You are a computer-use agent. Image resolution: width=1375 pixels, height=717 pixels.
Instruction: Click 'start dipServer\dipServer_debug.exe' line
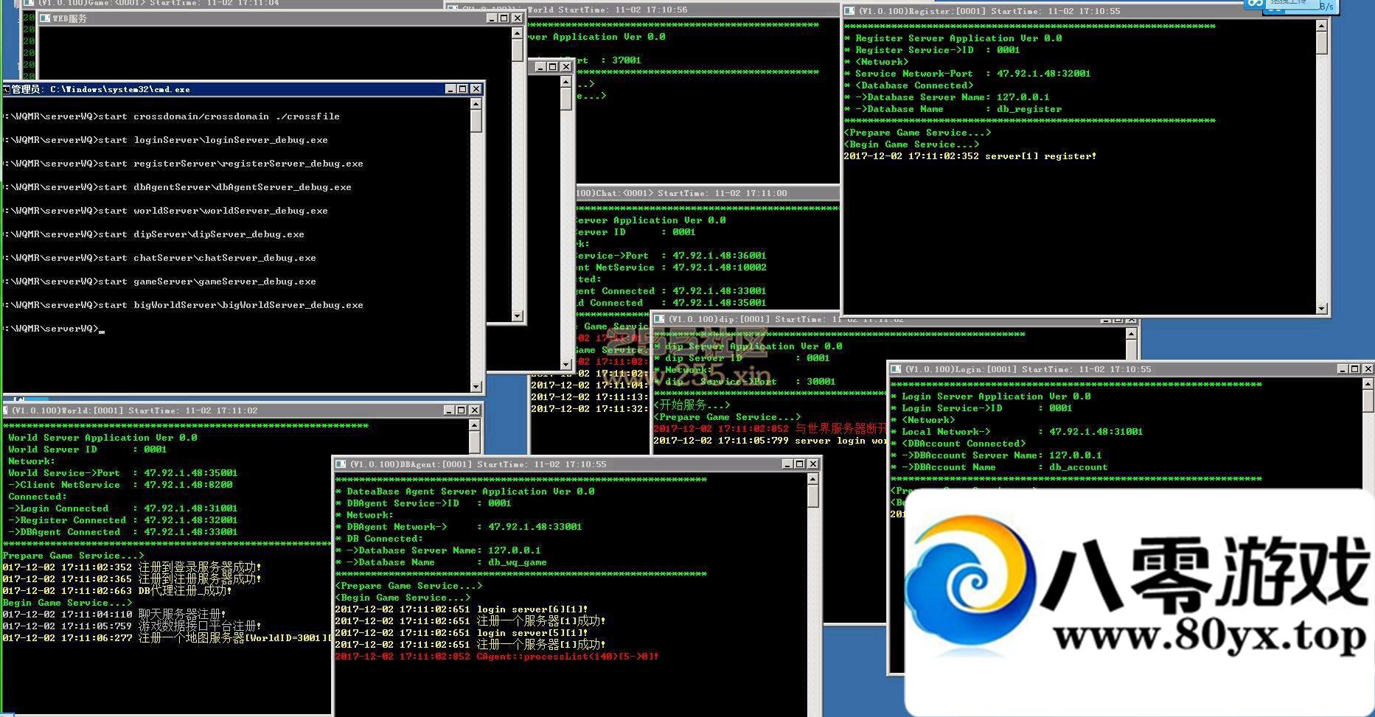click(201, 234)
